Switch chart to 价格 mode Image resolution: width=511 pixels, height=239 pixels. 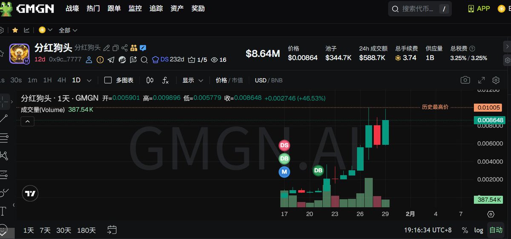point(221,80)
